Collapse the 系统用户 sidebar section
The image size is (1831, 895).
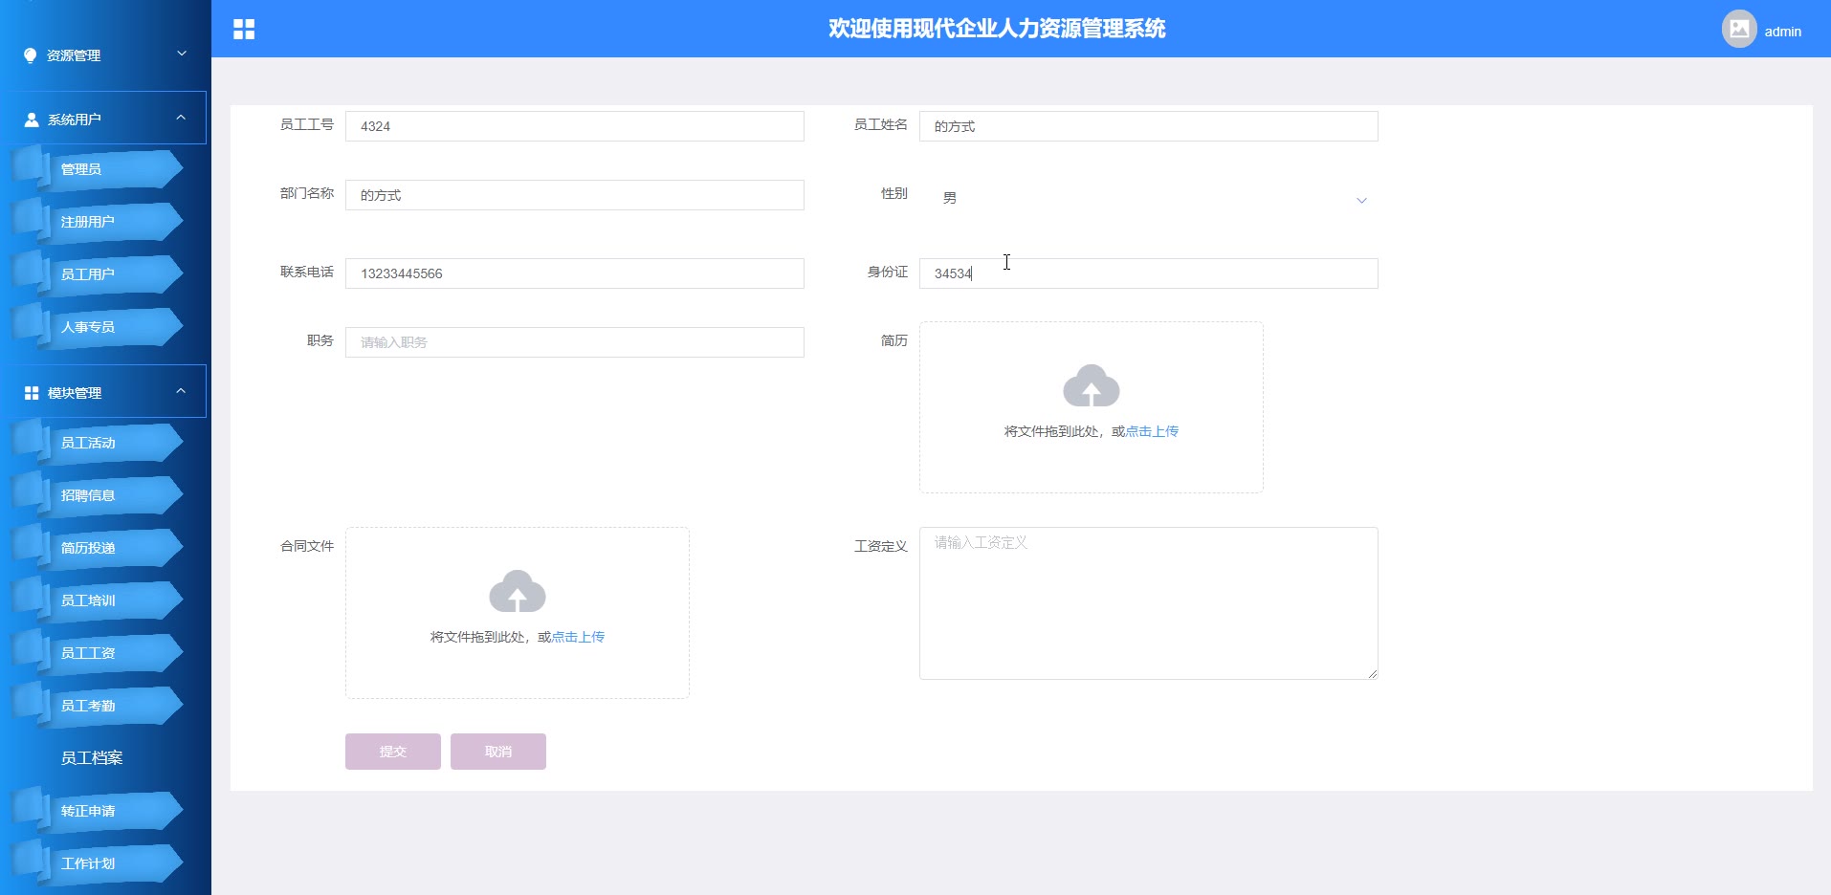(181, 118)
